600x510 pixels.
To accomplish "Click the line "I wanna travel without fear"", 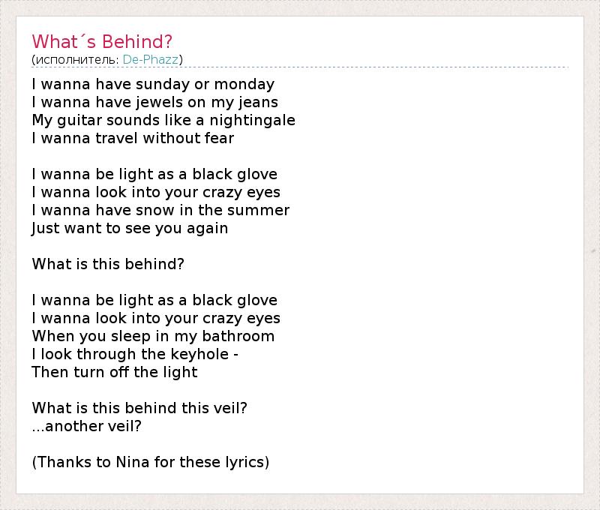I will [x=133, y=138].
